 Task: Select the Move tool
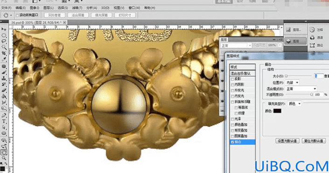pyautogui.click(x=4, y=29)
